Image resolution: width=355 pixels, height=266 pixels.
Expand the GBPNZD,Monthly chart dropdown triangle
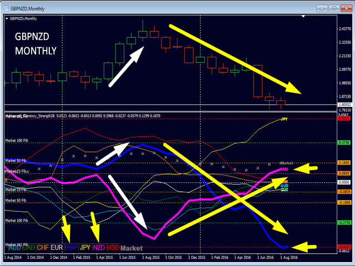[7, 18]
